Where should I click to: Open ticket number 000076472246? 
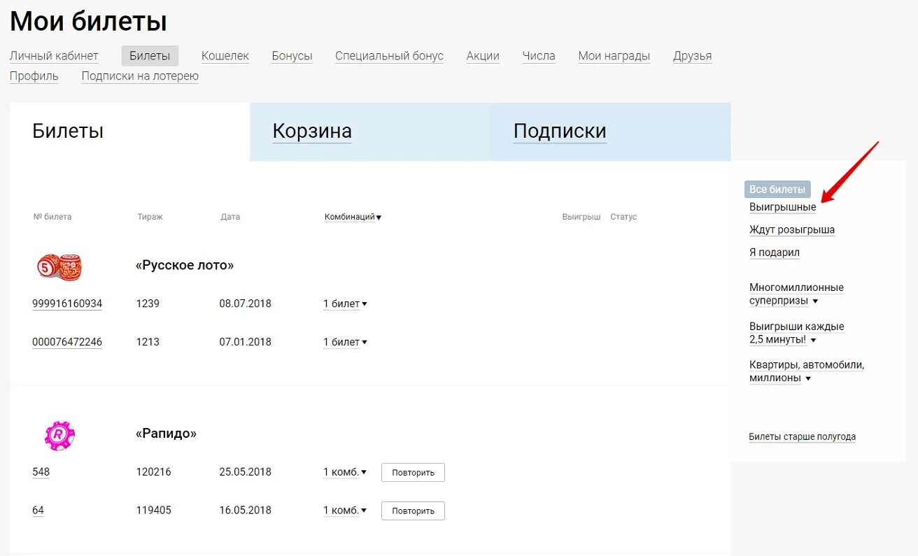67,342
